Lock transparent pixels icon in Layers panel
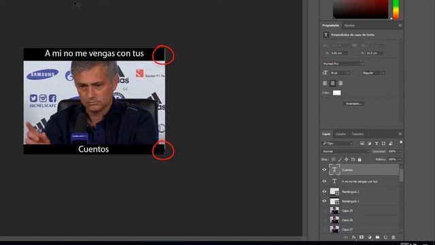The height and width of the screenshot is (245, 435). tap(333, 159)
